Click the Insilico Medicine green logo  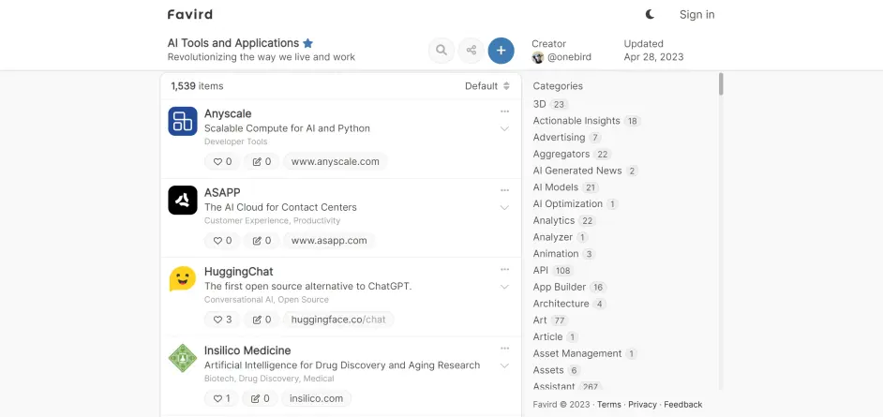(x=183, y=358)
